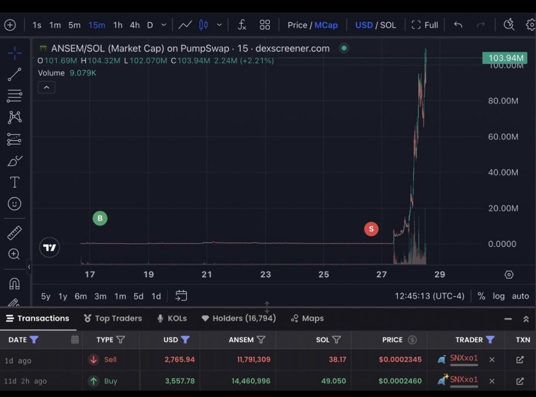Viewport: 536px width, 397px height.
Task: Select the brush drawing tool
Action: pyautogui.click(x=14, y=161)
